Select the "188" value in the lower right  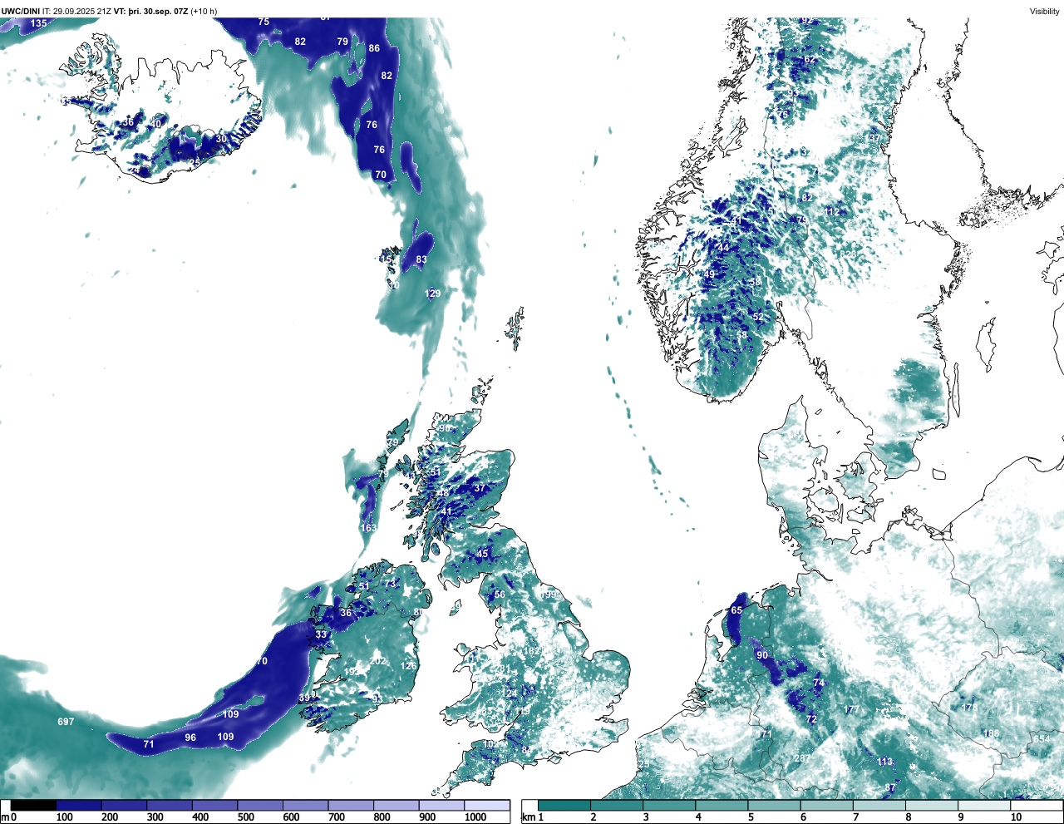point(991,733)
